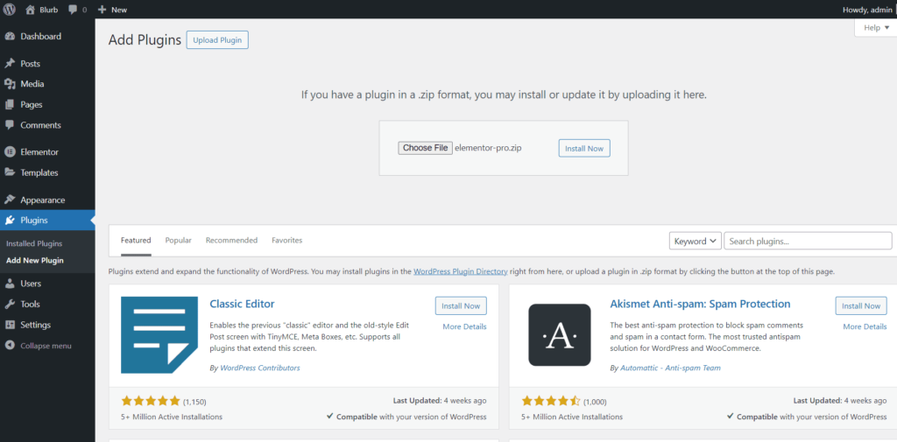Click the plus New icon in admin bar
This screenshot has height=442, width=897.
click(x=102, y=10)
